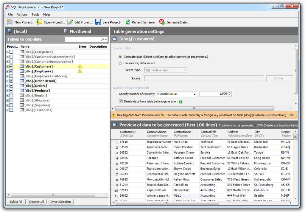The height and width of the screenshot is (213, 305).
Task: Click the Save Project disk icon
Action: click(x=98, y=22)
